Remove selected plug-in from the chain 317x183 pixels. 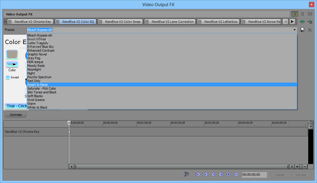(x=310, y=22)
